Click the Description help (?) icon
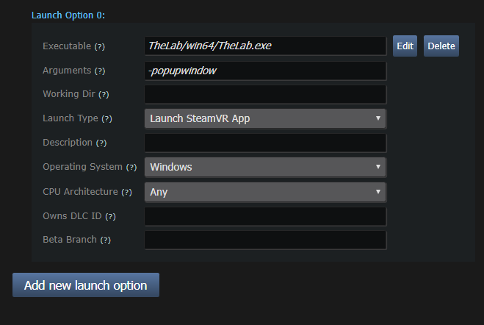 (x=101, y=143)
